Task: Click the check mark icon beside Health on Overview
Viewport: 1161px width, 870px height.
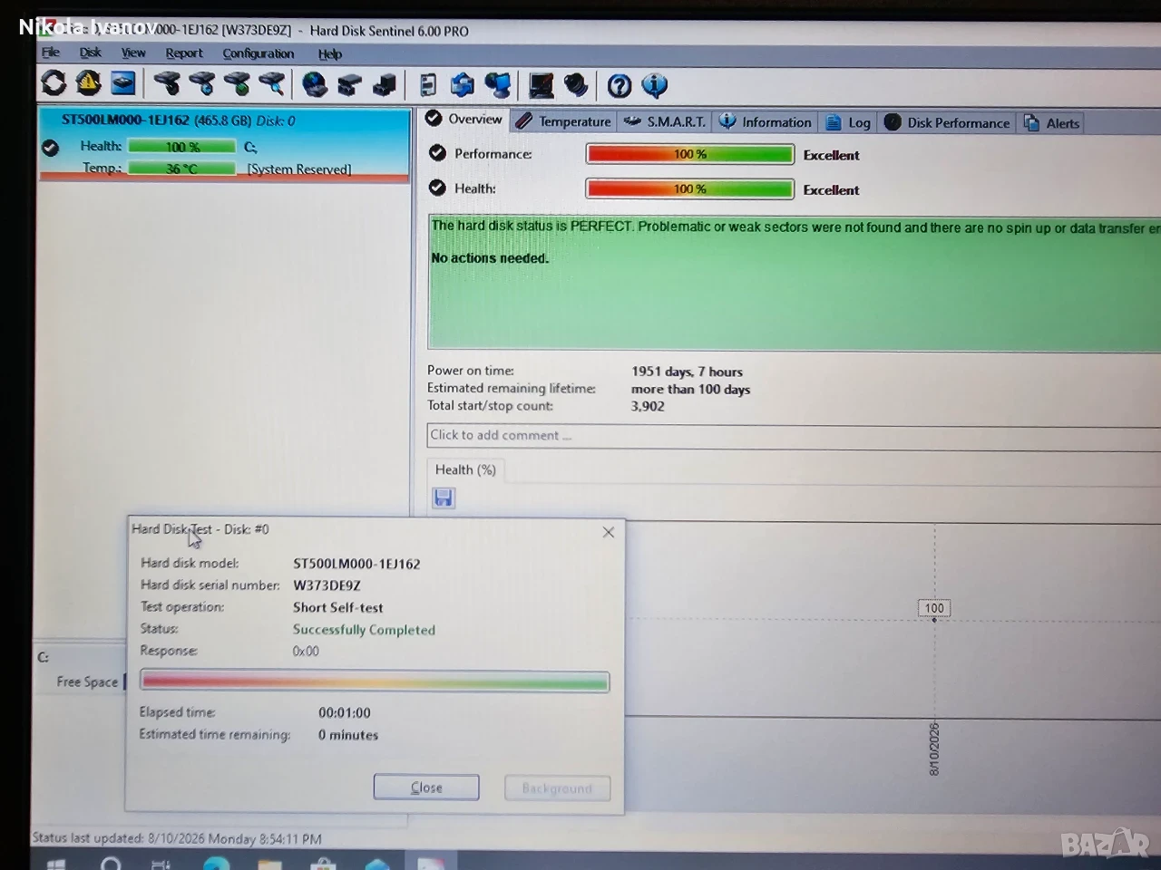Action: [437, 188]
